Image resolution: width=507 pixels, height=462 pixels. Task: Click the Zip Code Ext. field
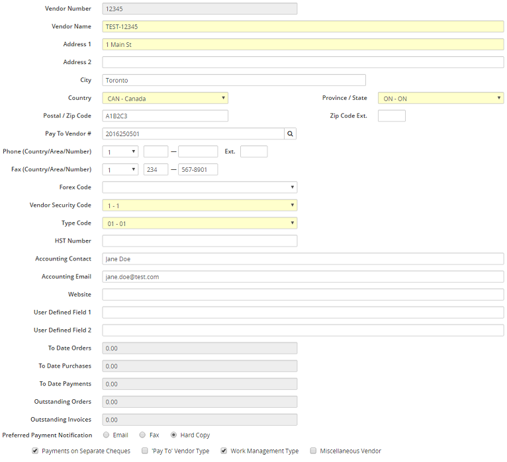coord(391,116)
